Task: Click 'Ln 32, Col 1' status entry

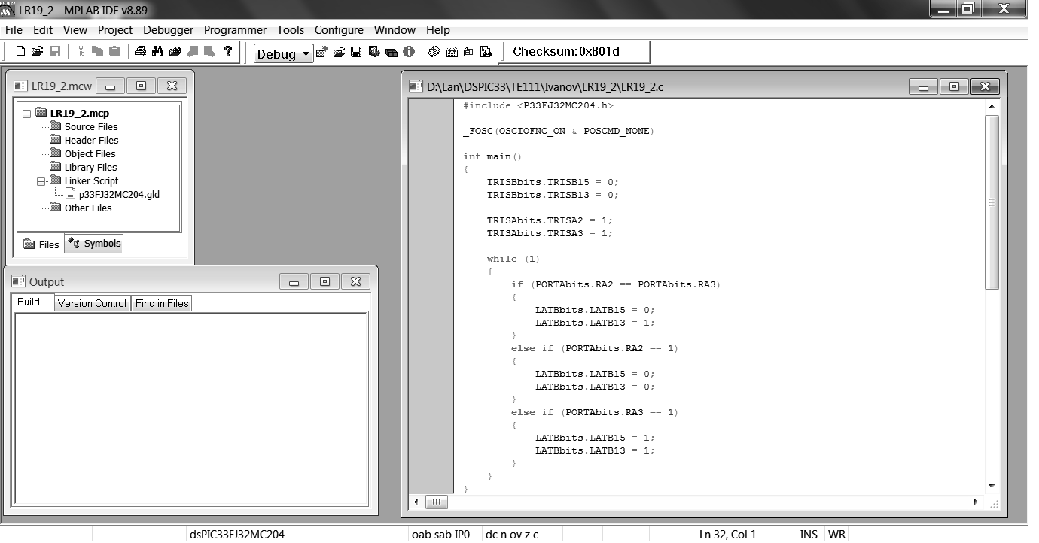Action: 728,535
